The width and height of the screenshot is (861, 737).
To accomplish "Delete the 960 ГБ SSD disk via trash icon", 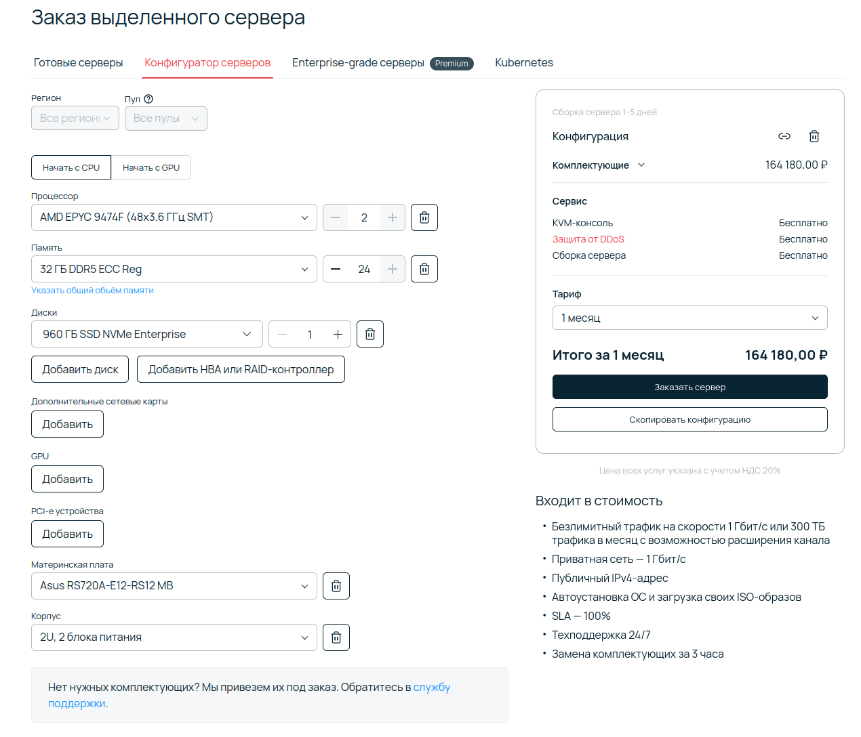I will 370,334.
